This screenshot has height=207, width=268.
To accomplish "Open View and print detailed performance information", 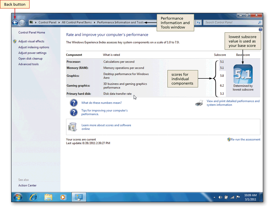I will [233, 103].
